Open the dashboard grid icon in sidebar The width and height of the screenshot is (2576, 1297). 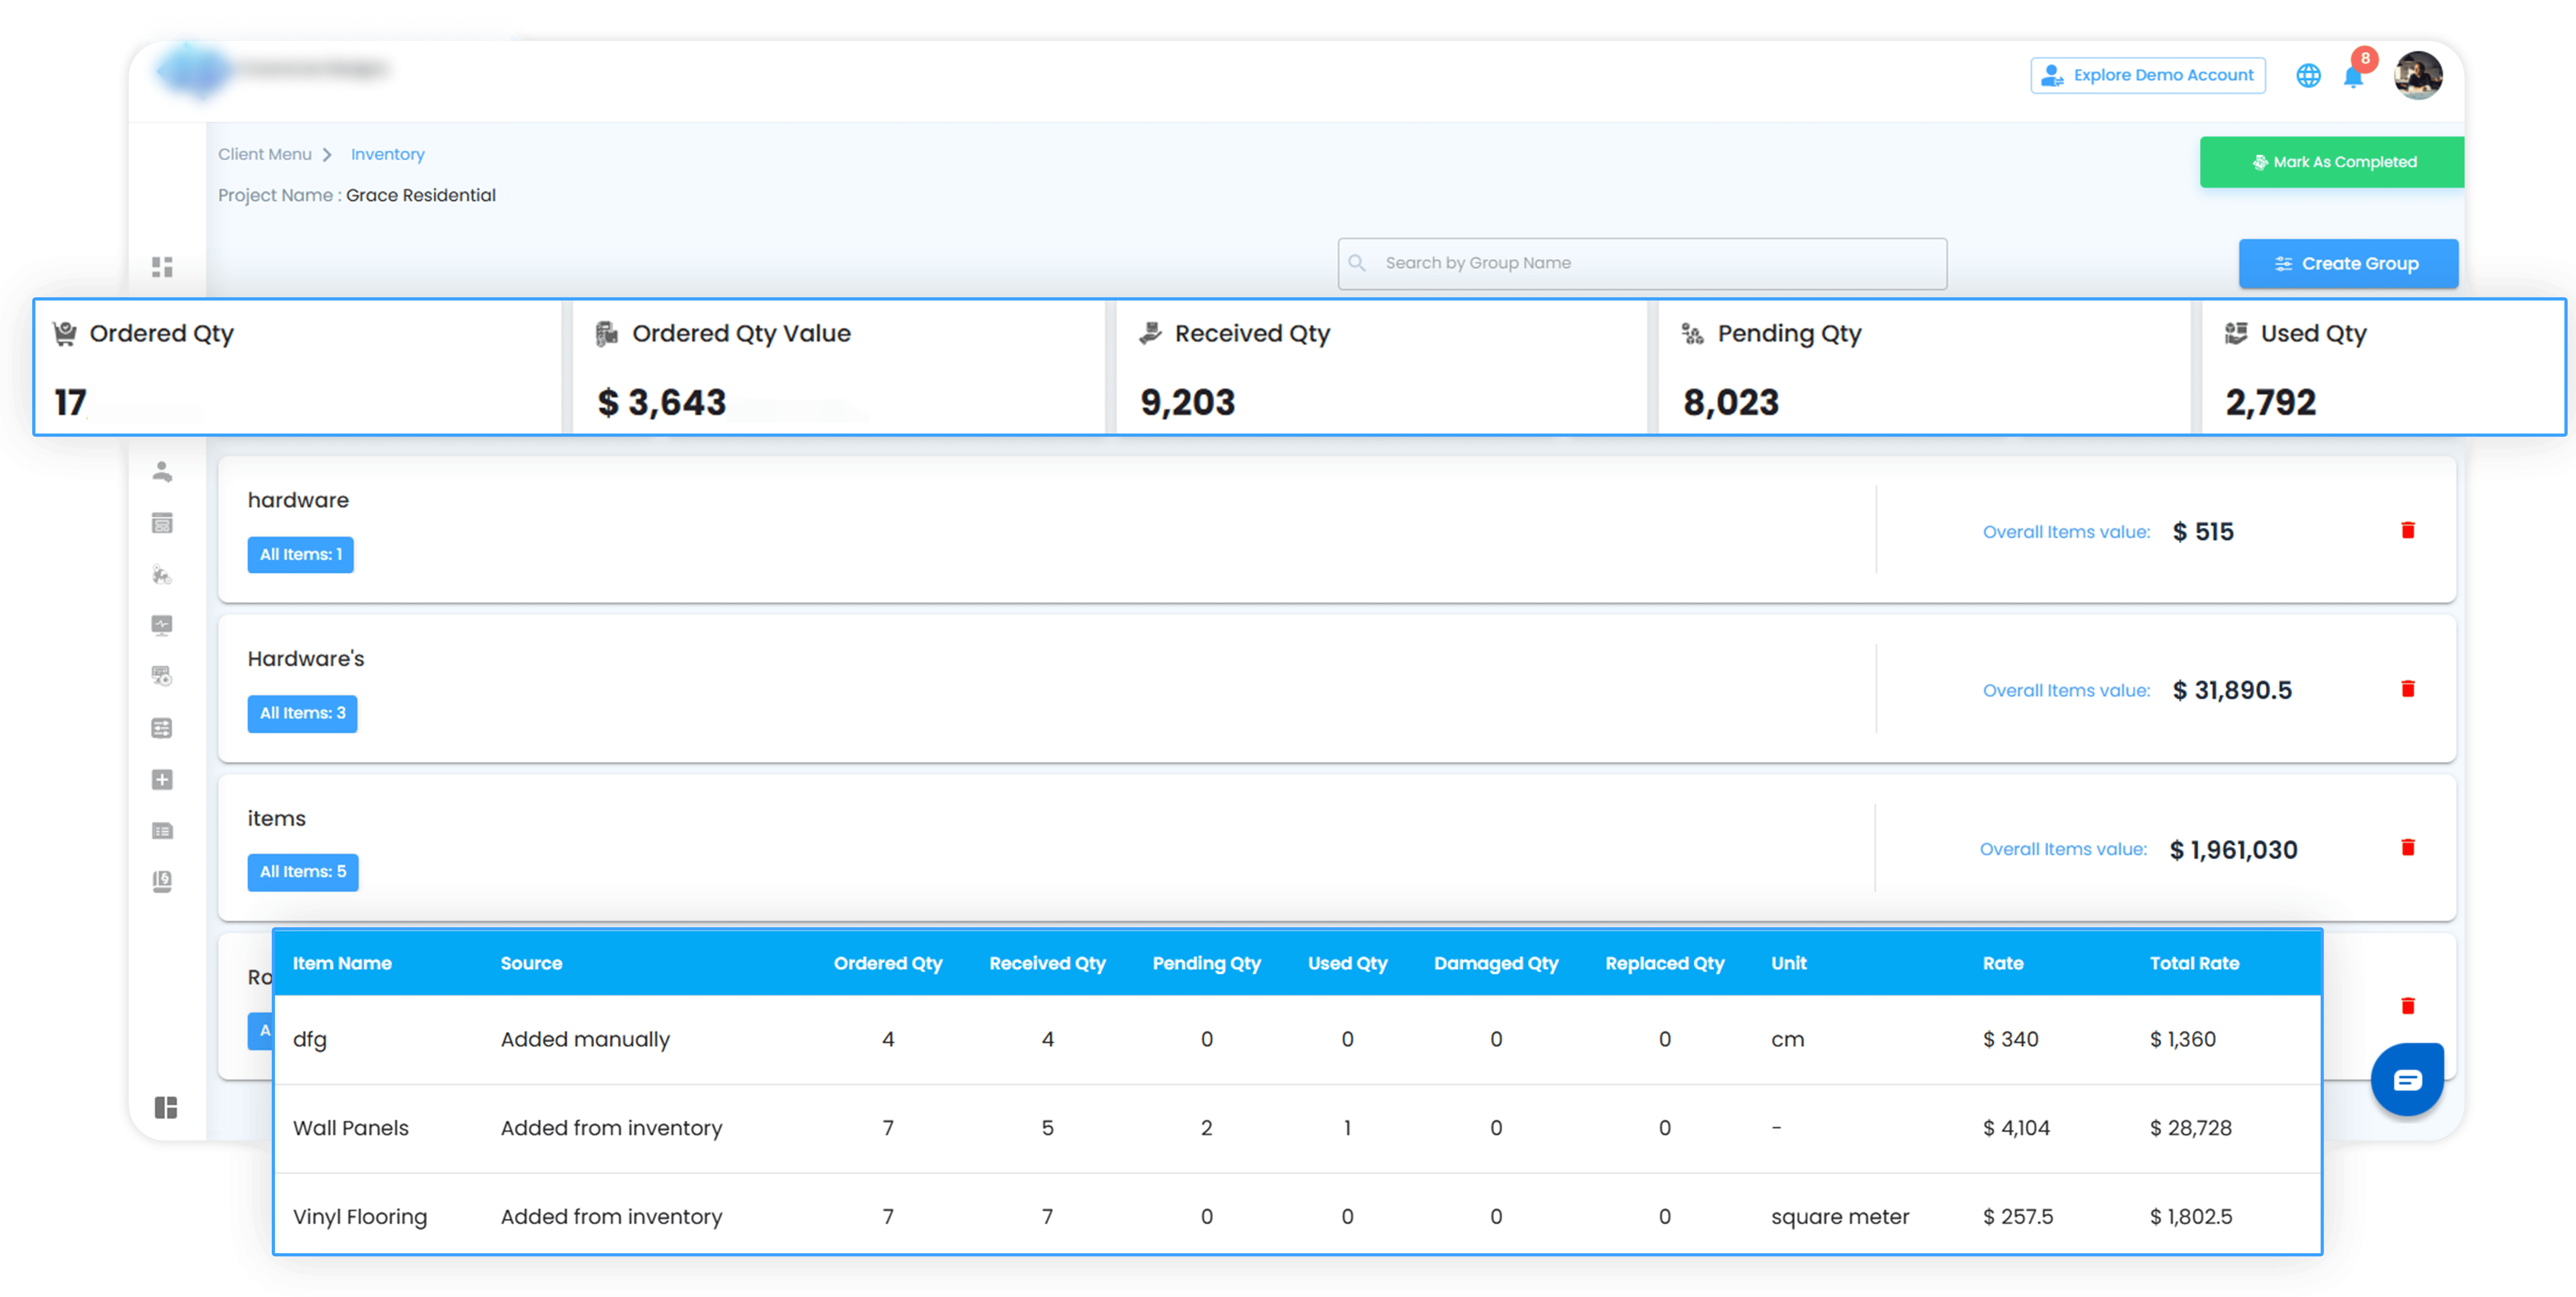162,267
